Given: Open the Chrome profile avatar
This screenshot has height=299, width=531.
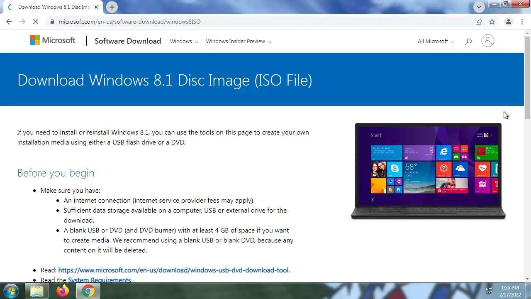Looking at the screenshot, I should click(x=508, y=22).
